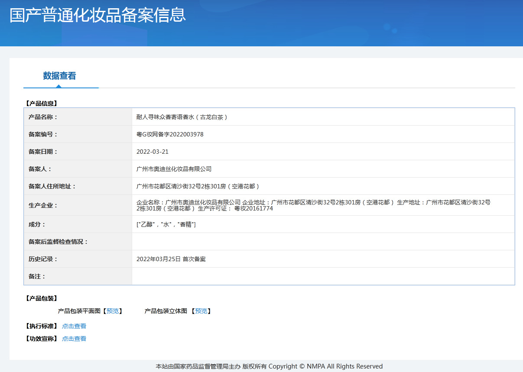Select the NMPA copyright footer text

pyautogui.click(x=269, y=366)
